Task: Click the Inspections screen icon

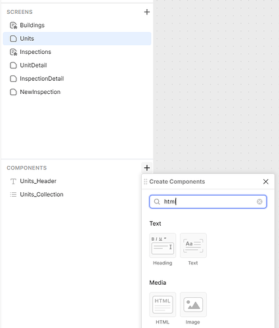Action: (x=13, y=52)
